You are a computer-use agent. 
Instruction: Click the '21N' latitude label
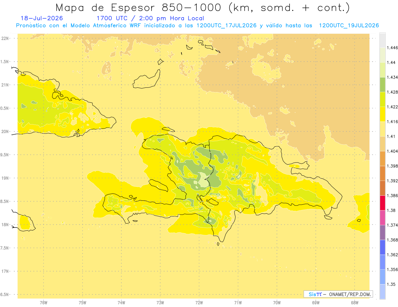click(x=5, y=85)
